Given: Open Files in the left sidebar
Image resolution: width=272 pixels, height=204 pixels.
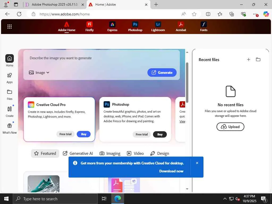Looking at the screenshot, I should 10,95.
